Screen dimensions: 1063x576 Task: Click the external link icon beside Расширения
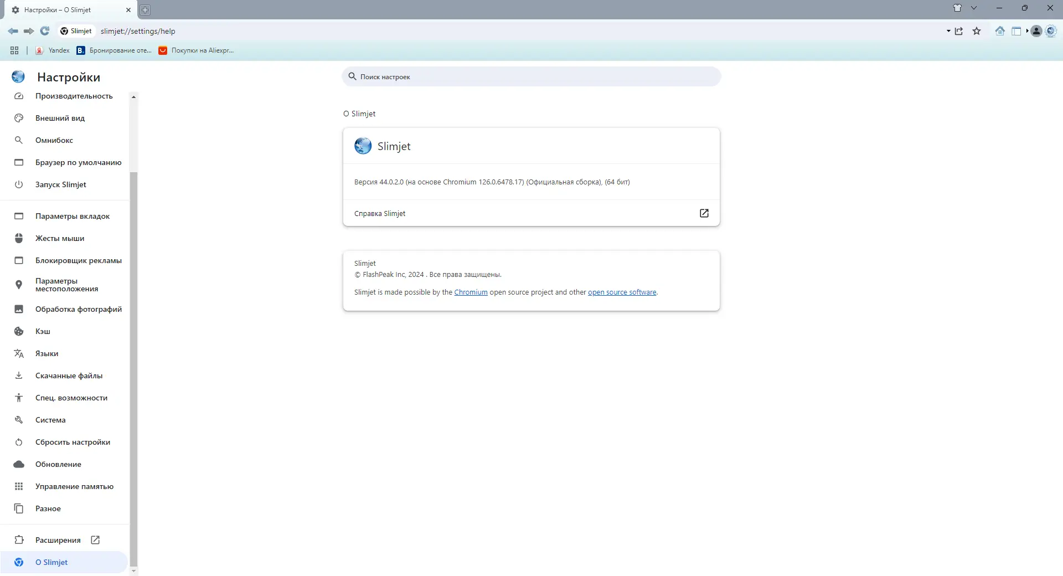pyautogui.click(x=95, y=540)
